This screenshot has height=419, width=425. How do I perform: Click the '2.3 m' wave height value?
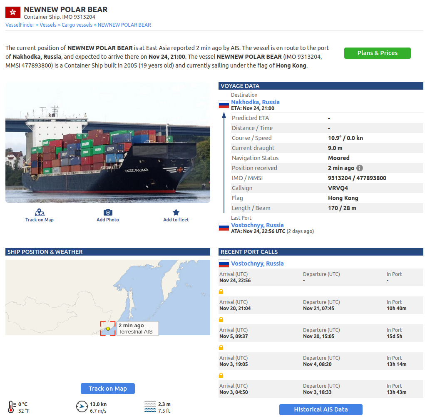point(164,404)
